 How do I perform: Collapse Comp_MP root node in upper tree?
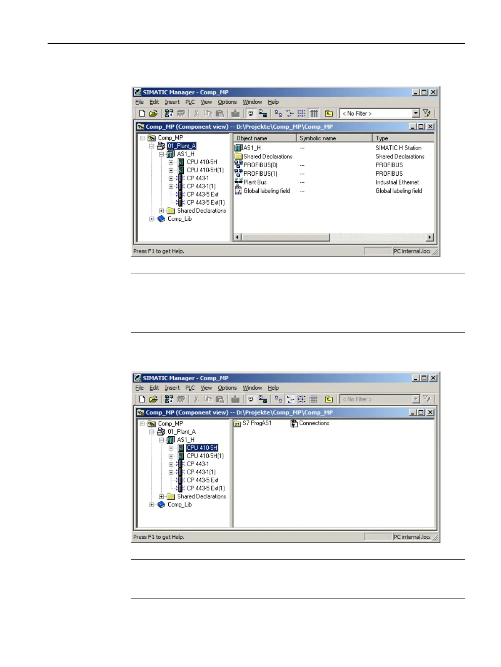pyautogui.click(x=142, y=138)
